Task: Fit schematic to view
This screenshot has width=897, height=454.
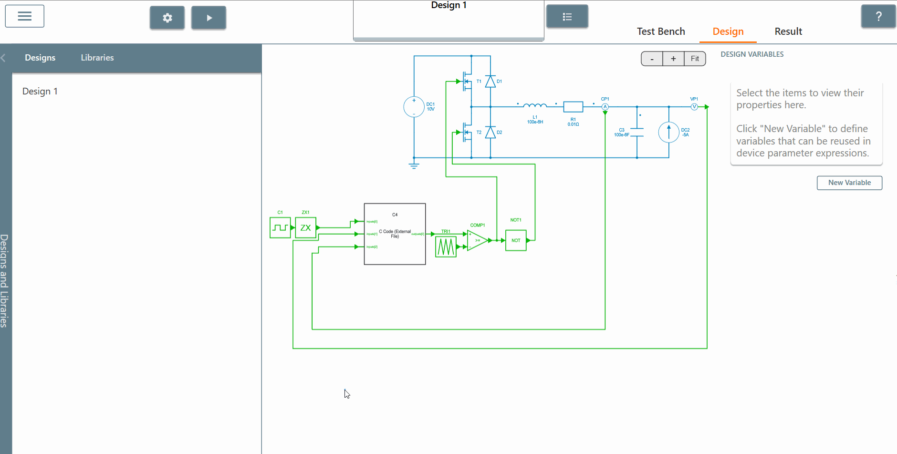Action: point(695,59)
